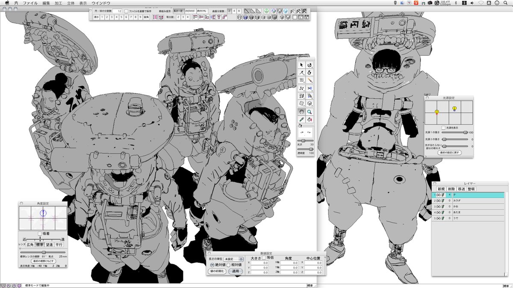Toggle the 吸着 checkbox
Image resolution: width=513 pixels, height=288 pixels.
coord(40,233)
